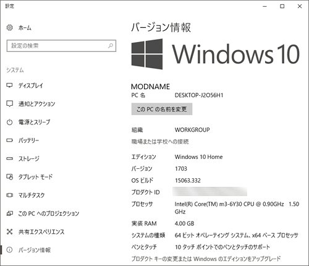
Task: Click the Storage drive icon
Action: pos(9,158)
